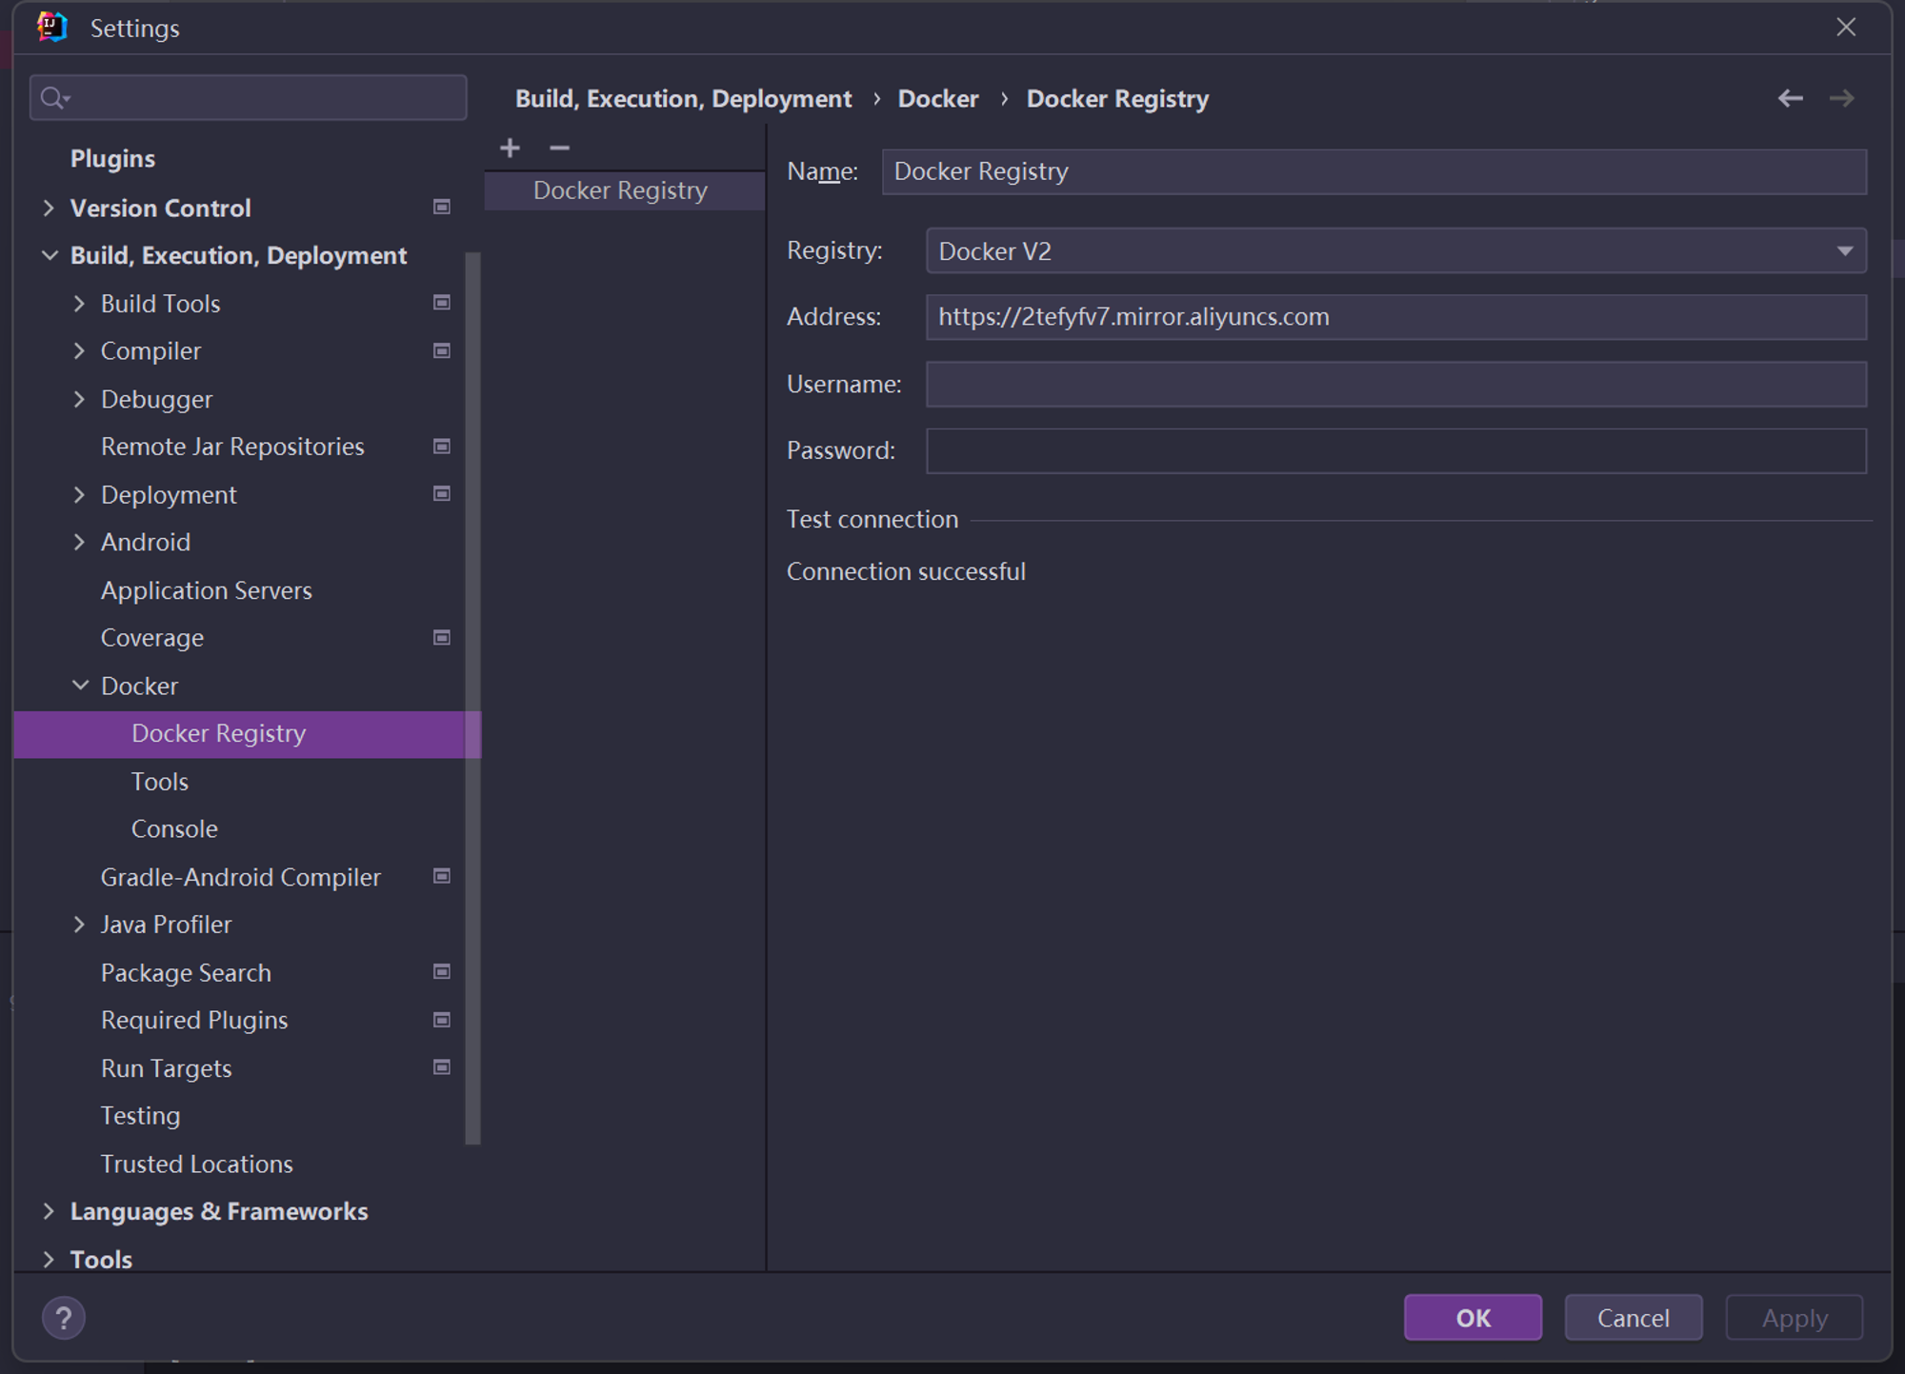Click project-level icon beside Compiler
This screenshot has height=1374, width=1905.
click(441, 350)
